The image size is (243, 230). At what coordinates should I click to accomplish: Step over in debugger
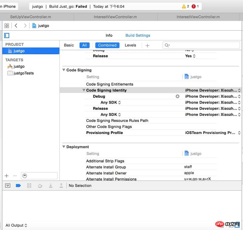(40, 186)
